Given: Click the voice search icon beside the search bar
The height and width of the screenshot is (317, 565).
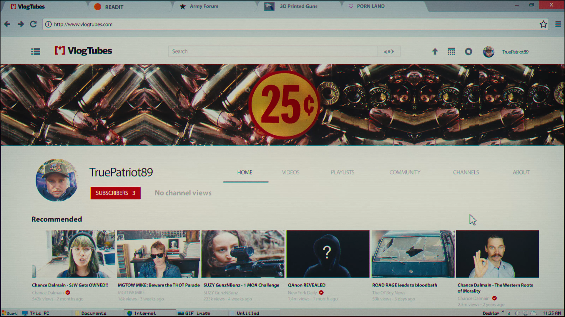Looking at the screenshot, I should 389,51.
